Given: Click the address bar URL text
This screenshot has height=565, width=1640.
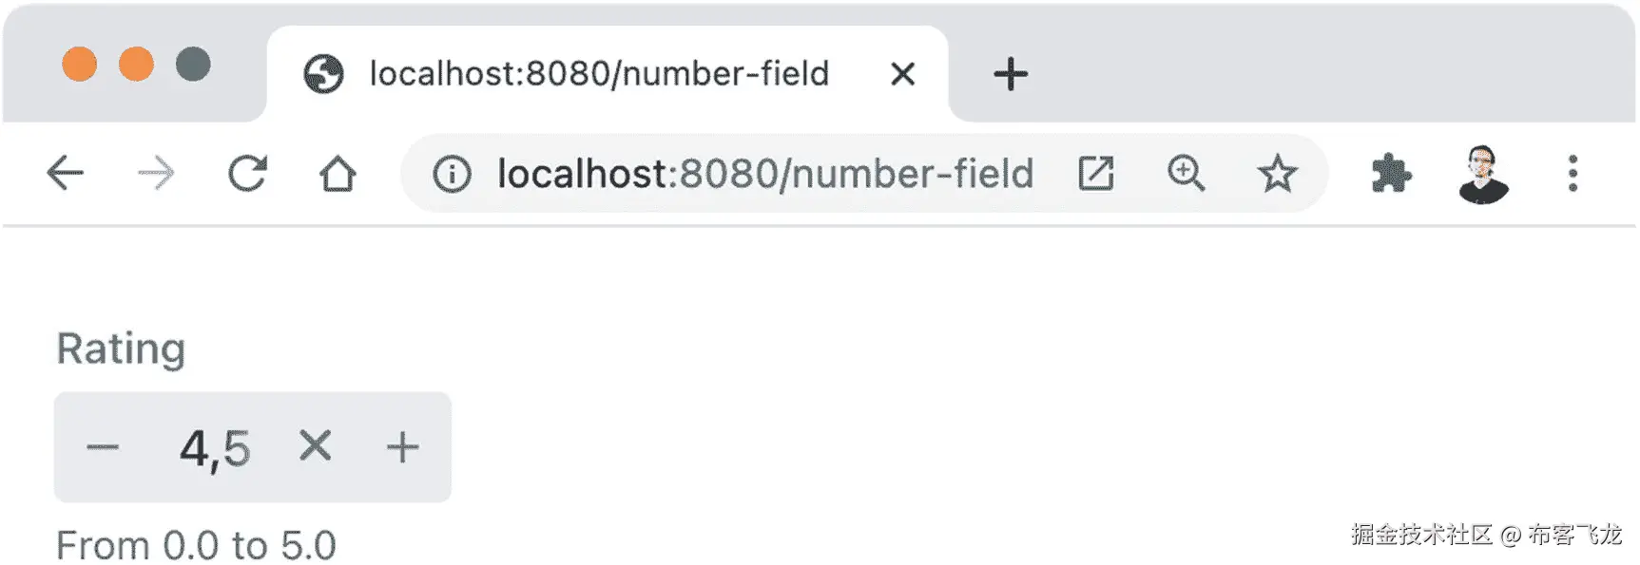Looking at the screenshot, I should [x=764, y=174].
